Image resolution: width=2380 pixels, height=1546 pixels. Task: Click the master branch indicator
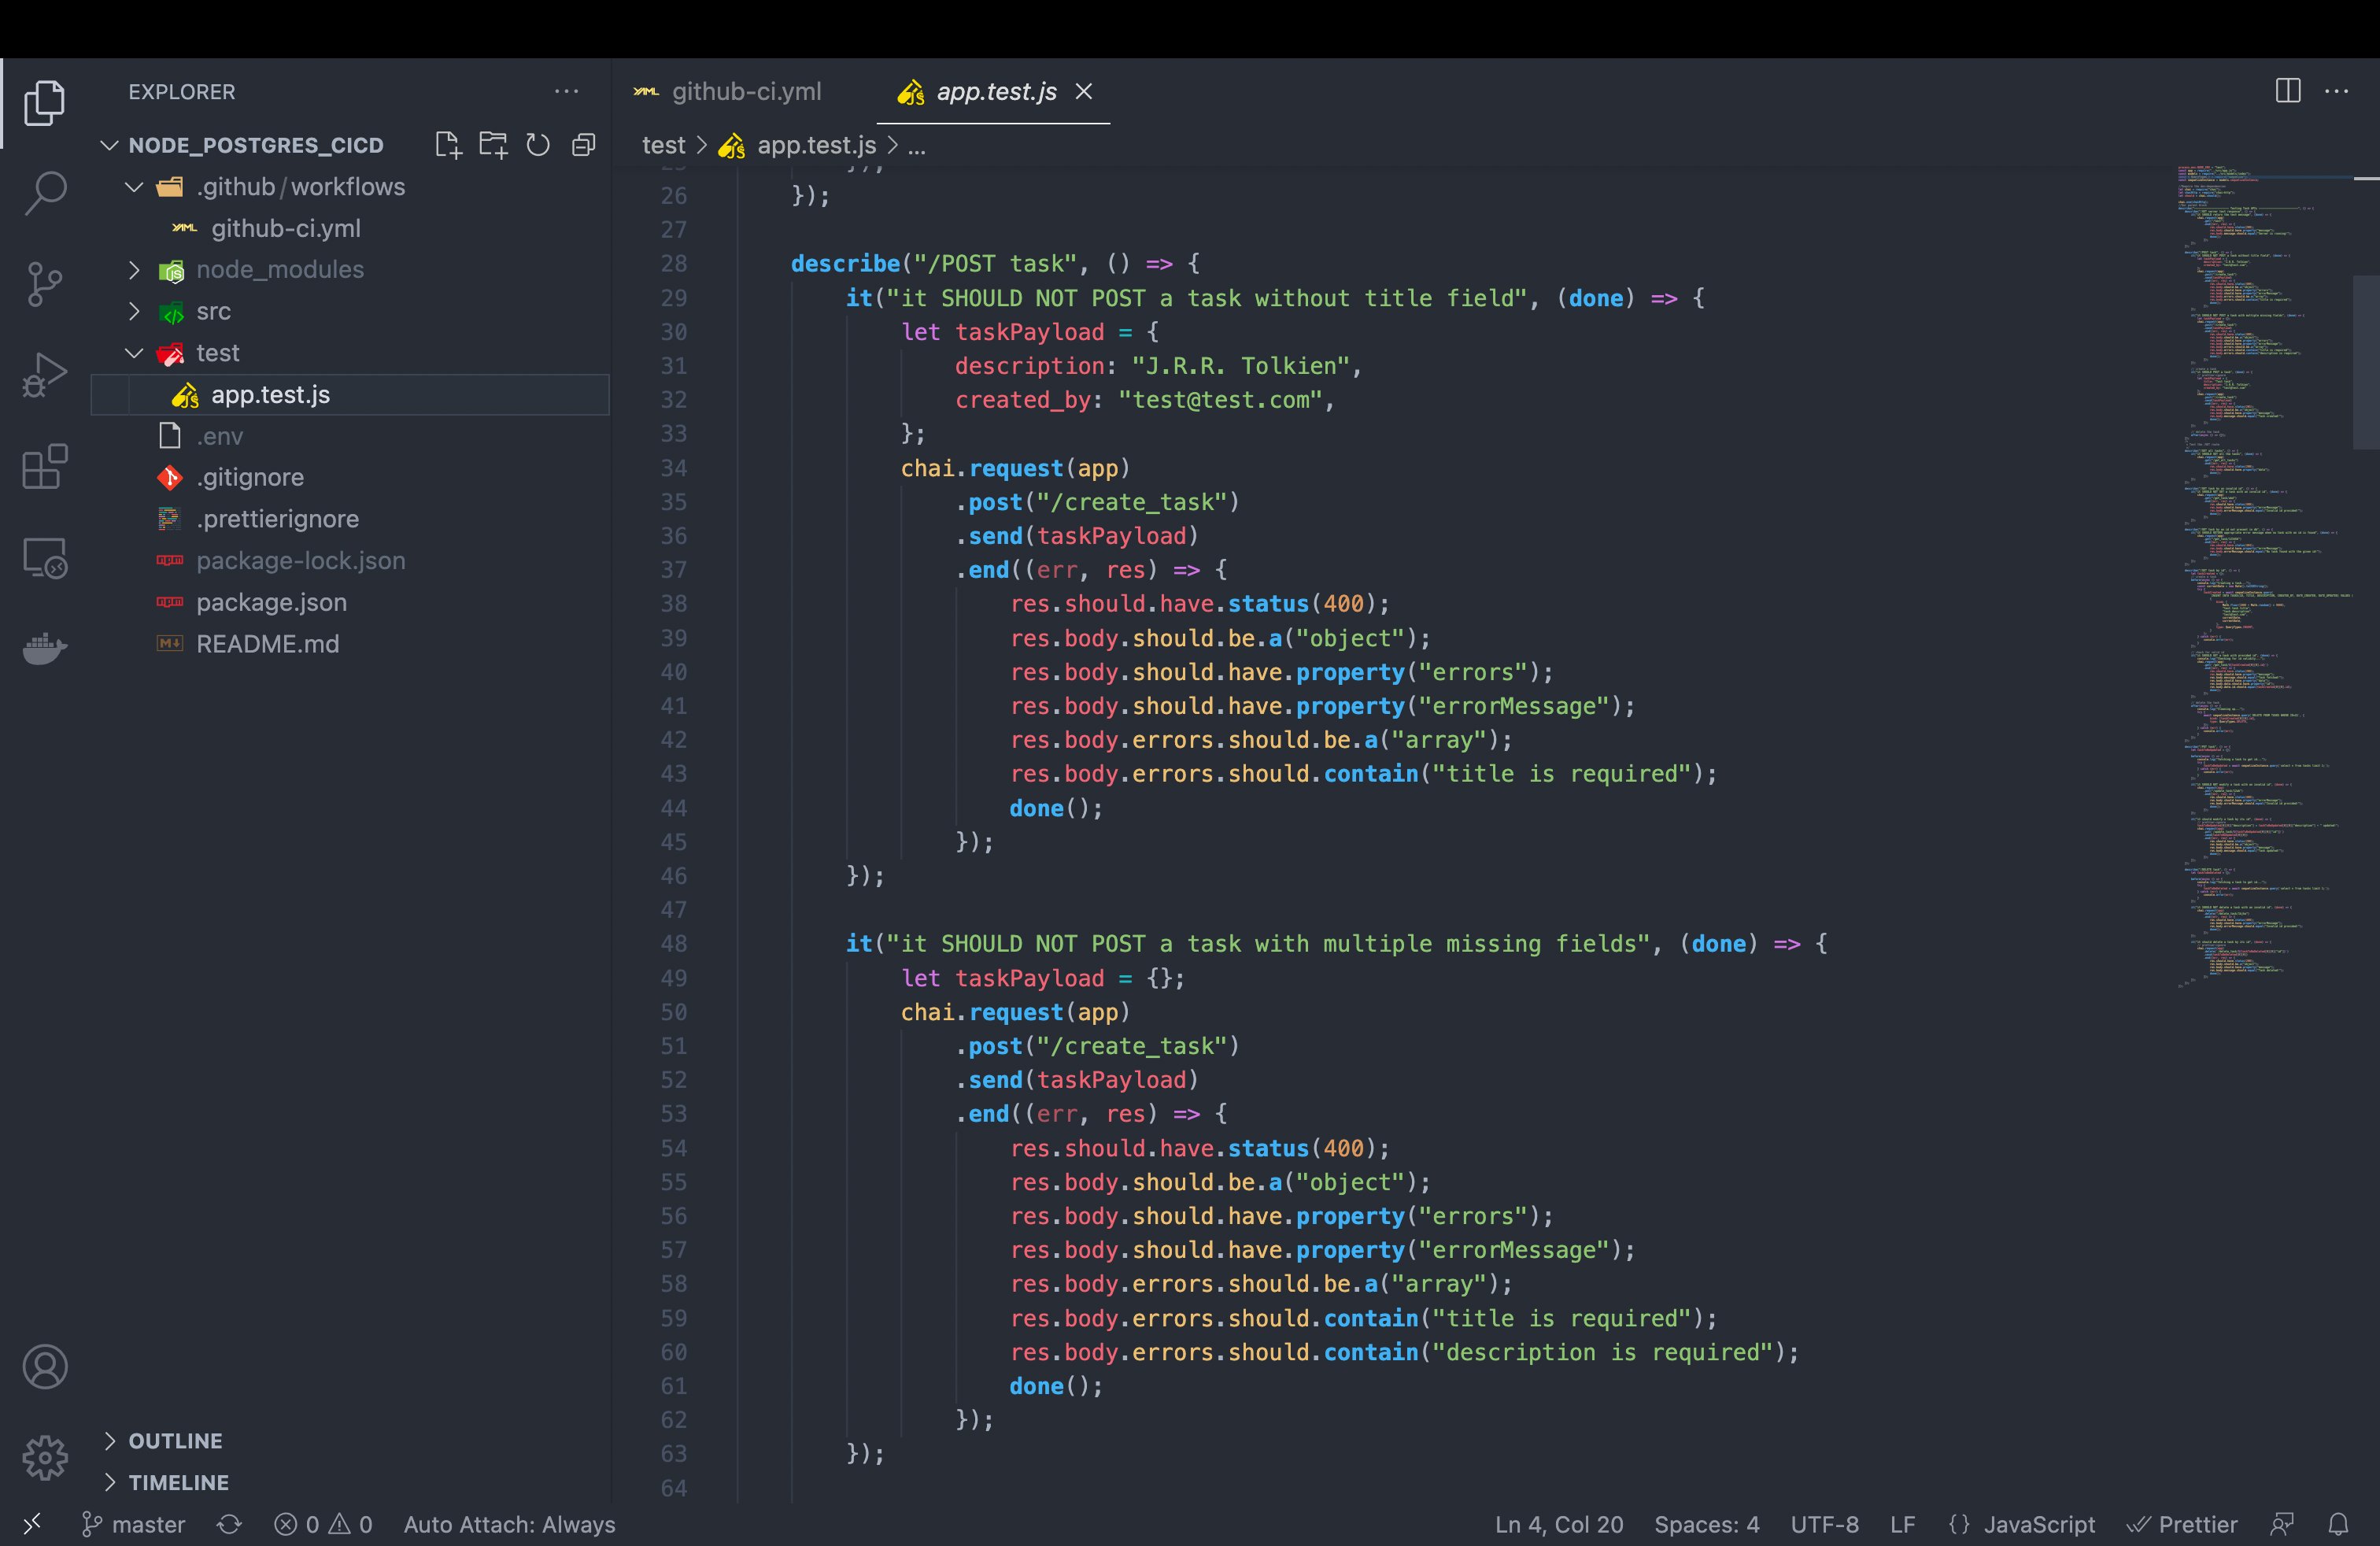coord(134,1524)
